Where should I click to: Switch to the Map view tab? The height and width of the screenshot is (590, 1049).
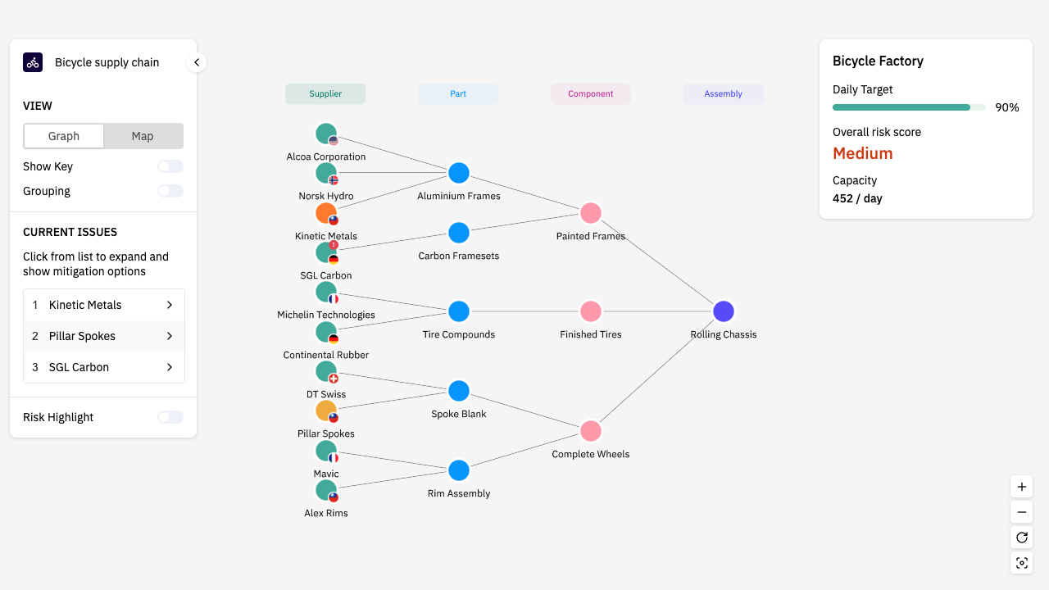(x=143, y=136)
